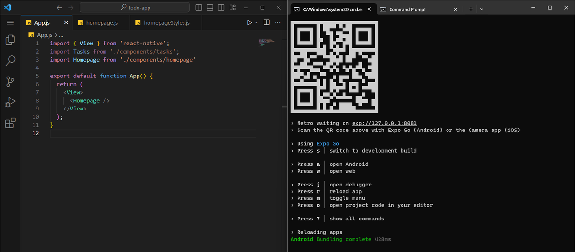Open the Explorer view in activity bar
This screenshot has width=575, height=252.
coord(10,40)
